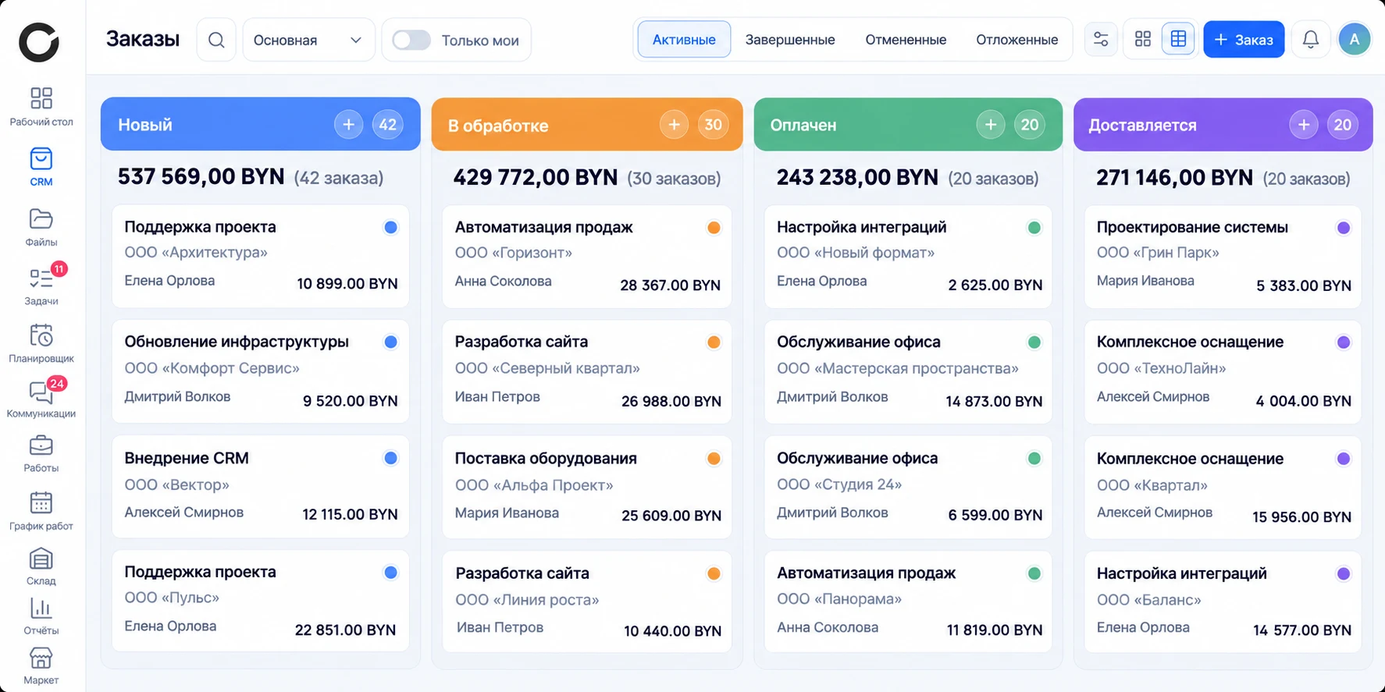Open Склад warehouse icon
1385x692 pixels.
tap(41, 559)
